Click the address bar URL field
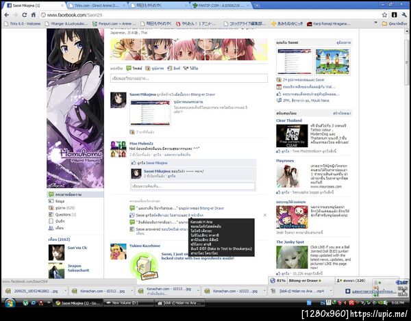 [x=210, y=15]
